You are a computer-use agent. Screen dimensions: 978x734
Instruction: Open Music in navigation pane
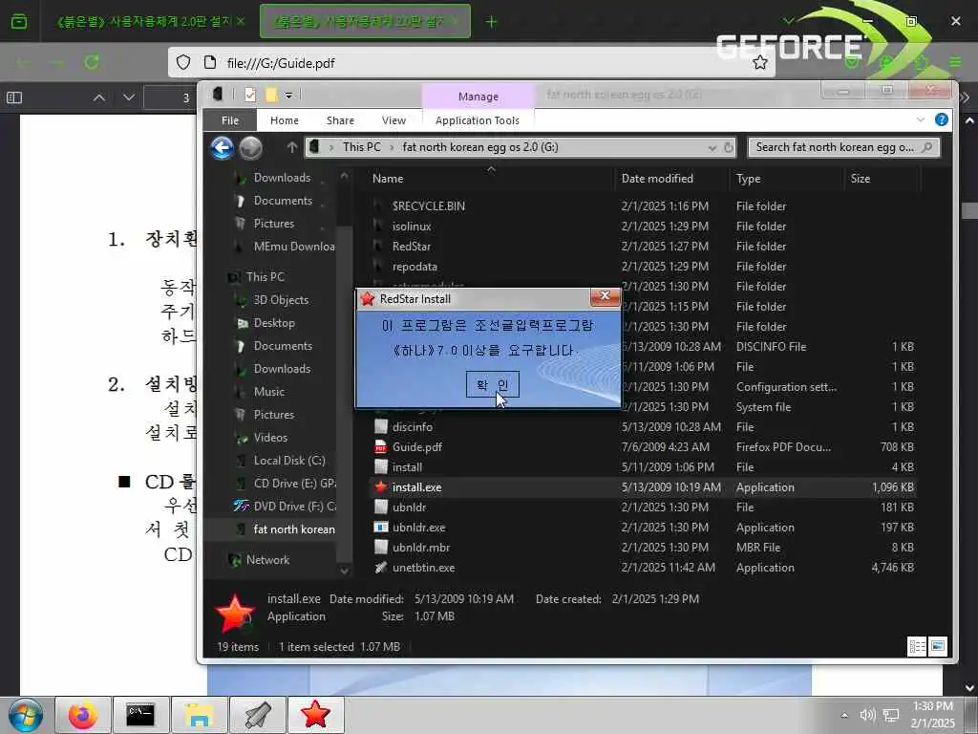[x=268, y=392]
